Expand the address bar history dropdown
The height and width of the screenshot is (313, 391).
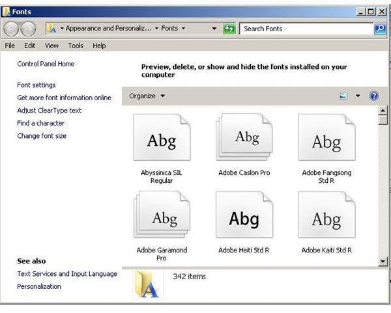pos(214,29)
